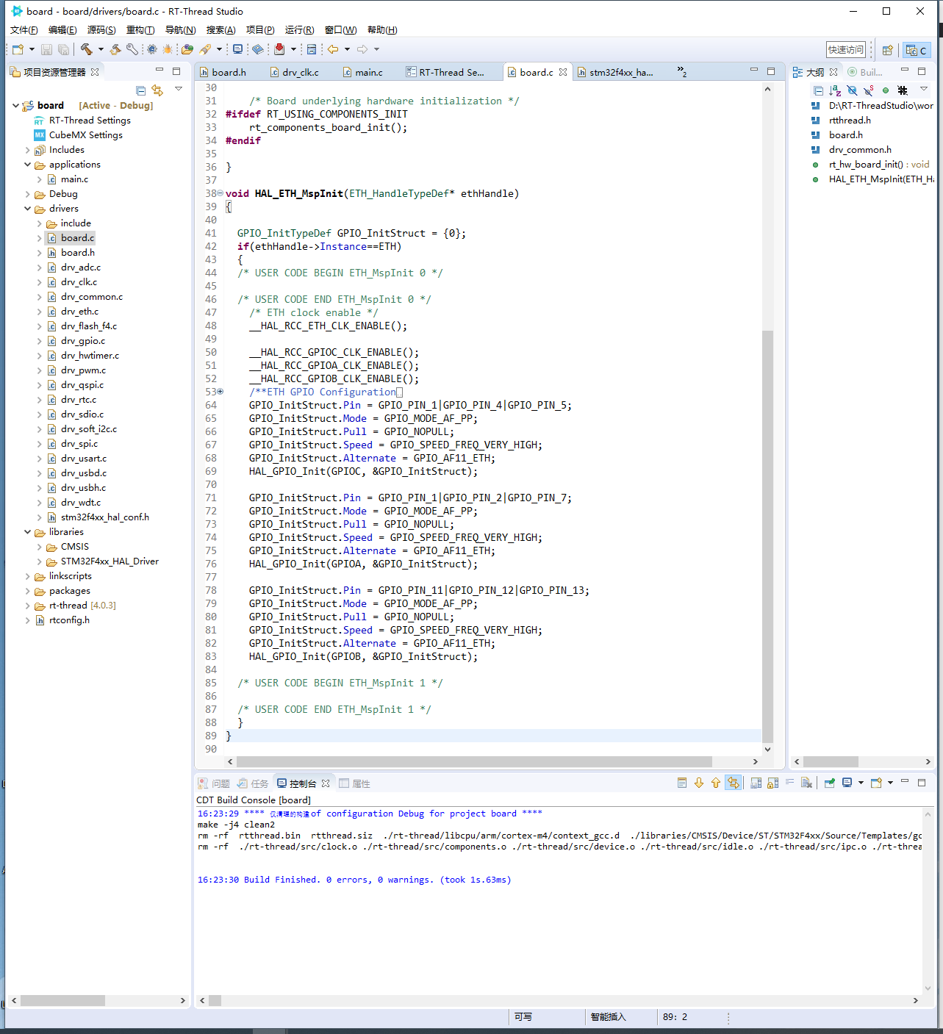Screen dimensions: 943x1034
Task: Collapse the board project tree node
Action: tap(15, 106)
